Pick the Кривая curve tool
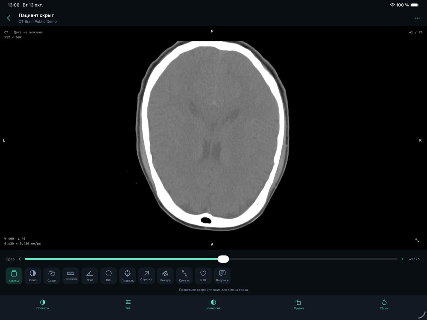 coord(184,276)
